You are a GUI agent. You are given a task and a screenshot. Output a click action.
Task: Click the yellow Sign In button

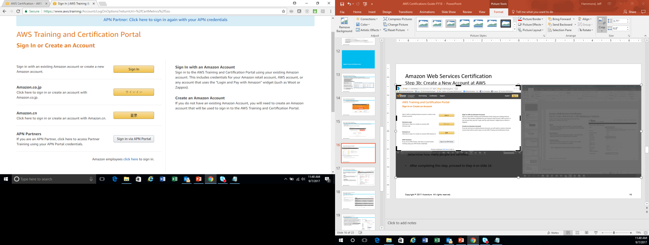tap(134, 69)
